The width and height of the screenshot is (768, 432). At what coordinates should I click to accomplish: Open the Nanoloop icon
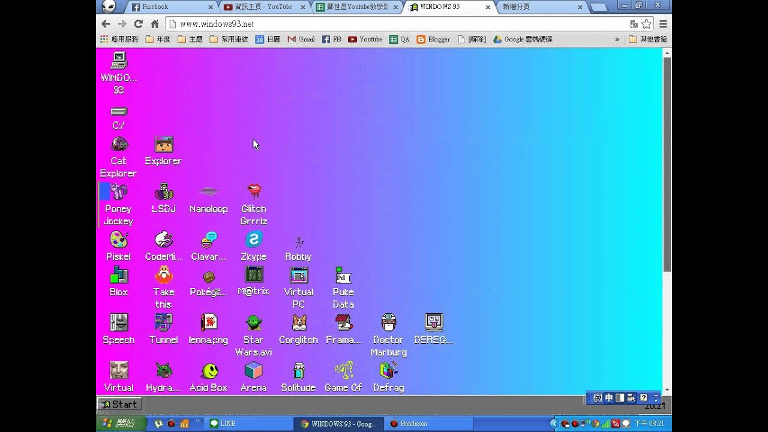pos(208,192)
